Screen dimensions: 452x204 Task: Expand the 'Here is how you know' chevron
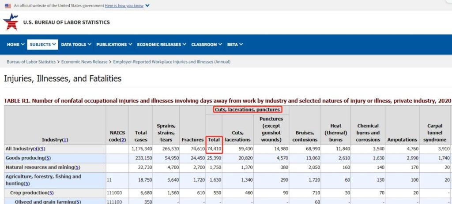147,6
